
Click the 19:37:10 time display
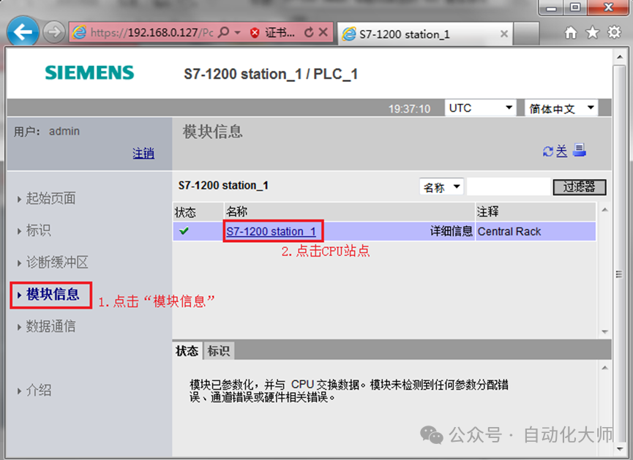coord(409,108)
